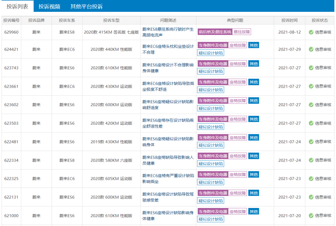
Task: Switch to the 投诉列表 tab
Action: [17, 7]
